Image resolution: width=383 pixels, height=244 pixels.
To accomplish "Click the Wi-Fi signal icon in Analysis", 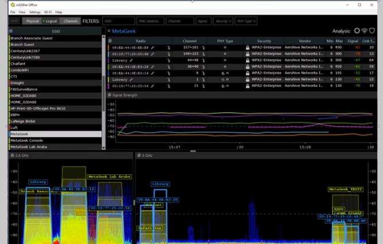I will (x=365, y=31).
